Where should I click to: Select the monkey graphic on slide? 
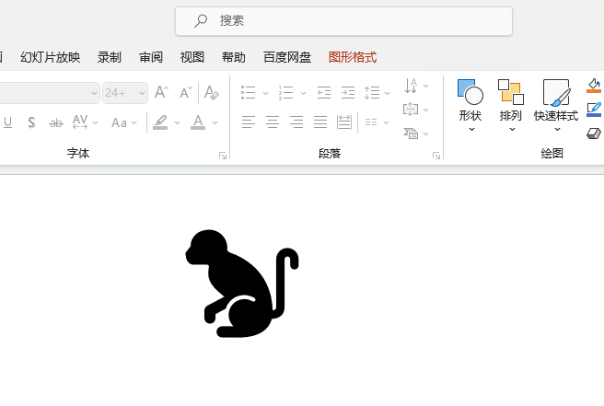click(242, 284)
